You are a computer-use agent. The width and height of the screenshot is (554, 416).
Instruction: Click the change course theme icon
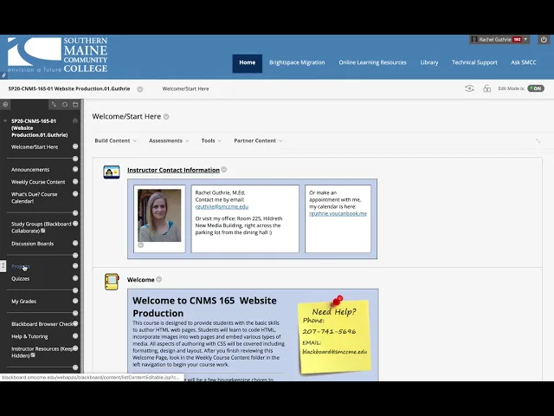coord(486,88)
